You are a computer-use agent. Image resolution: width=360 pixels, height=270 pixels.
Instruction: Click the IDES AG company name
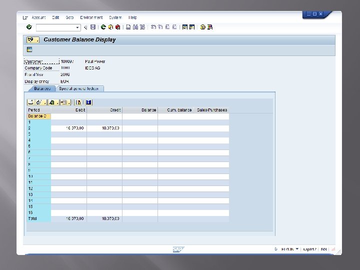[92, 68]
